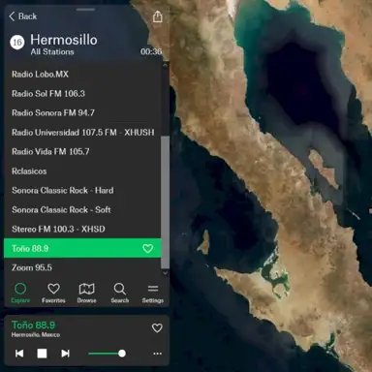Open the three-dots more options menu
Screen dimensions: 372x372
(157, 354)
